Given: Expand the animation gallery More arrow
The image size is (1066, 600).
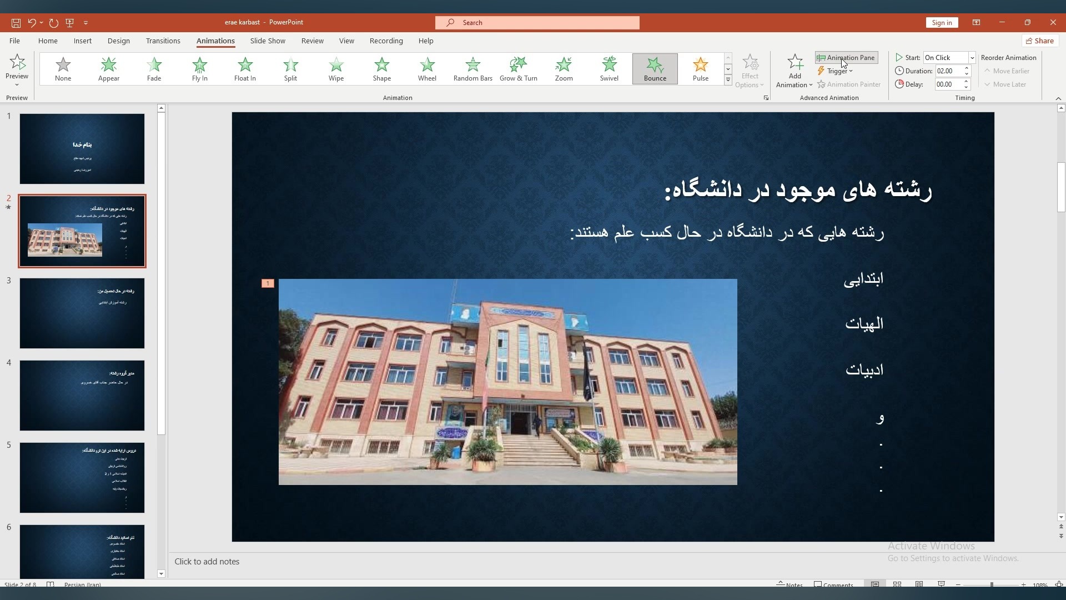Looking at the screenshot, I should tap(728, 80).
